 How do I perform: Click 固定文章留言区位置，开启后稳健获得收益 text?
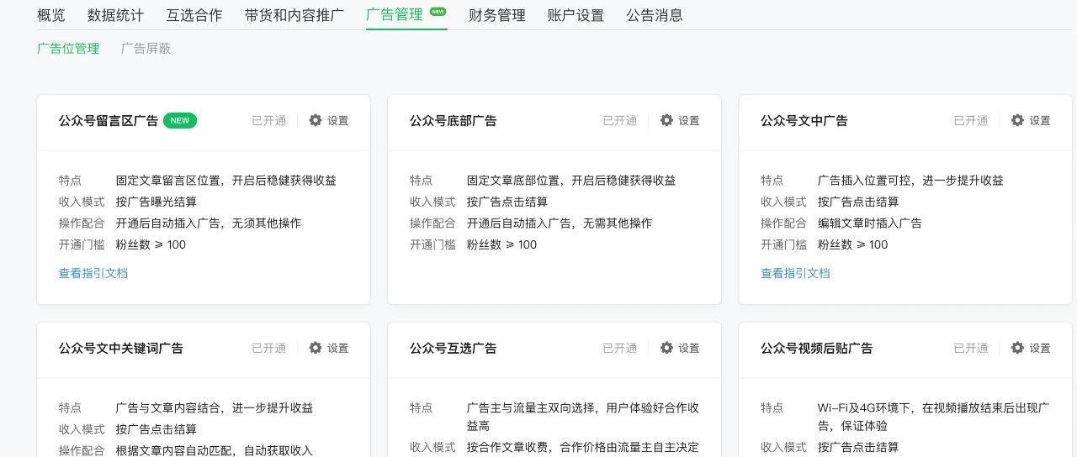click(226, 181)
